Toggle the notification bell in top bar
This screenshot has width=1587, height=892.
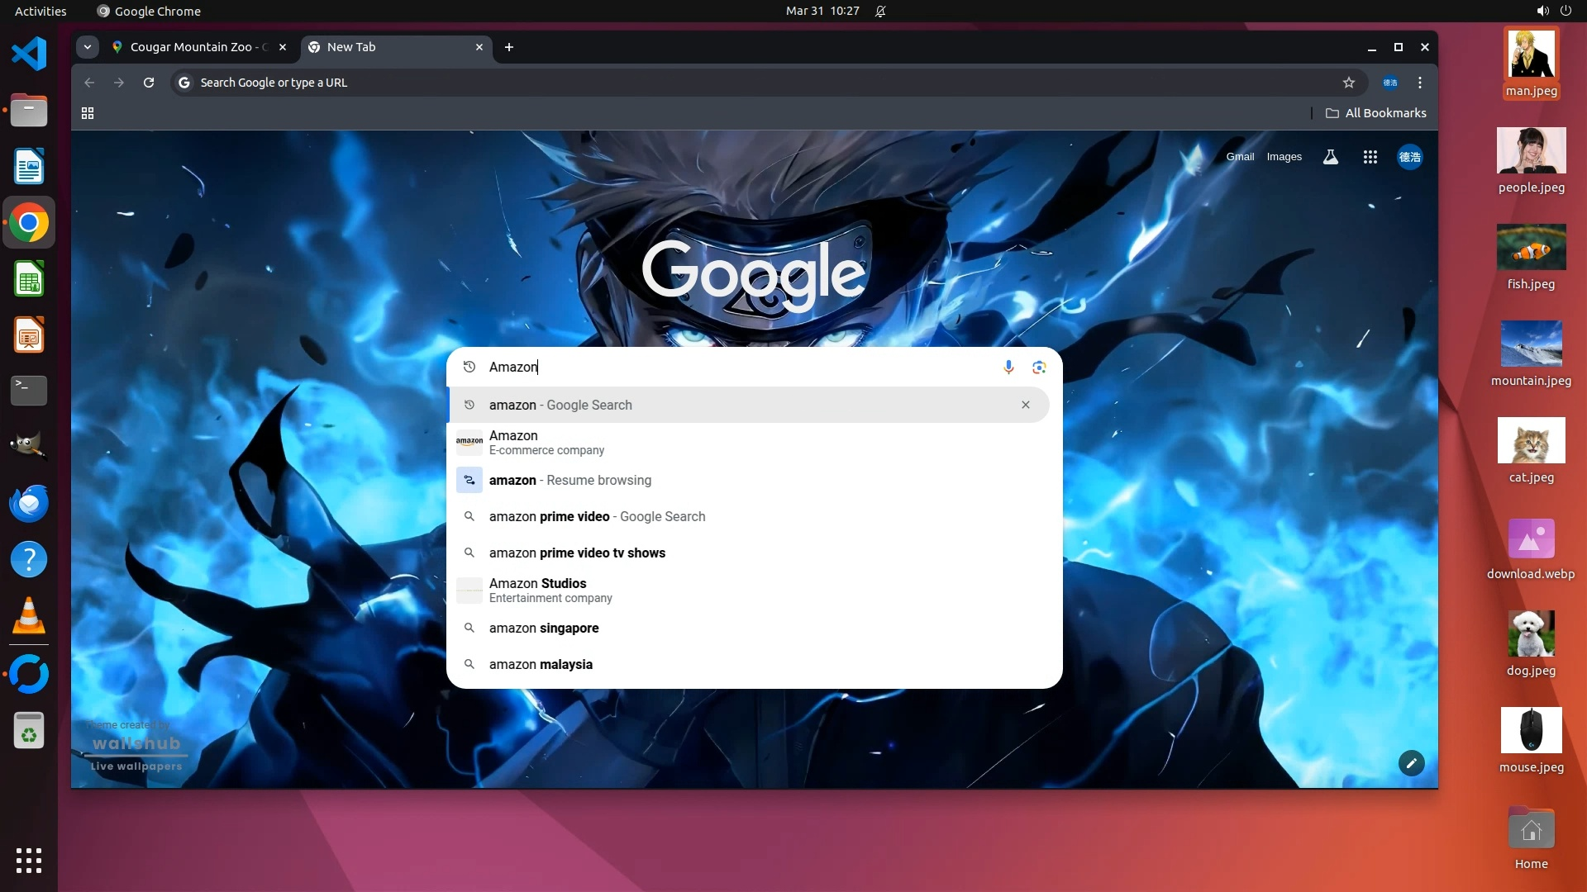pos(880,12)
